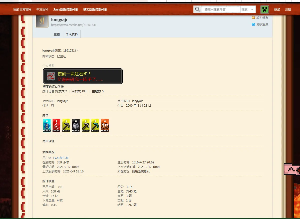Image resolution: width=300 pixels, height=219 pixels.
Task: Click the longyajr username heading
Action: 60,20
